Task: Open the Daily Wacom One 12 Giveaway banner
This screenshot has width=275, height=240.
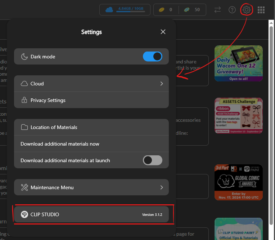Action: (x=238, y=63)
